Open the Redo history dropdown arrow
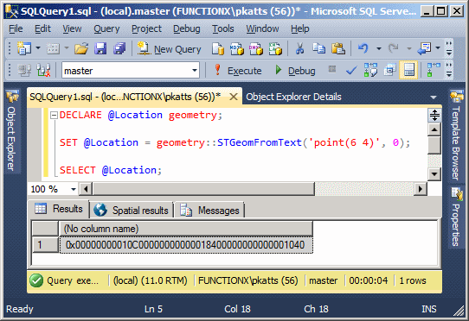Image resolution: width=469 pixels, height=321 pixels. (409, 48)
